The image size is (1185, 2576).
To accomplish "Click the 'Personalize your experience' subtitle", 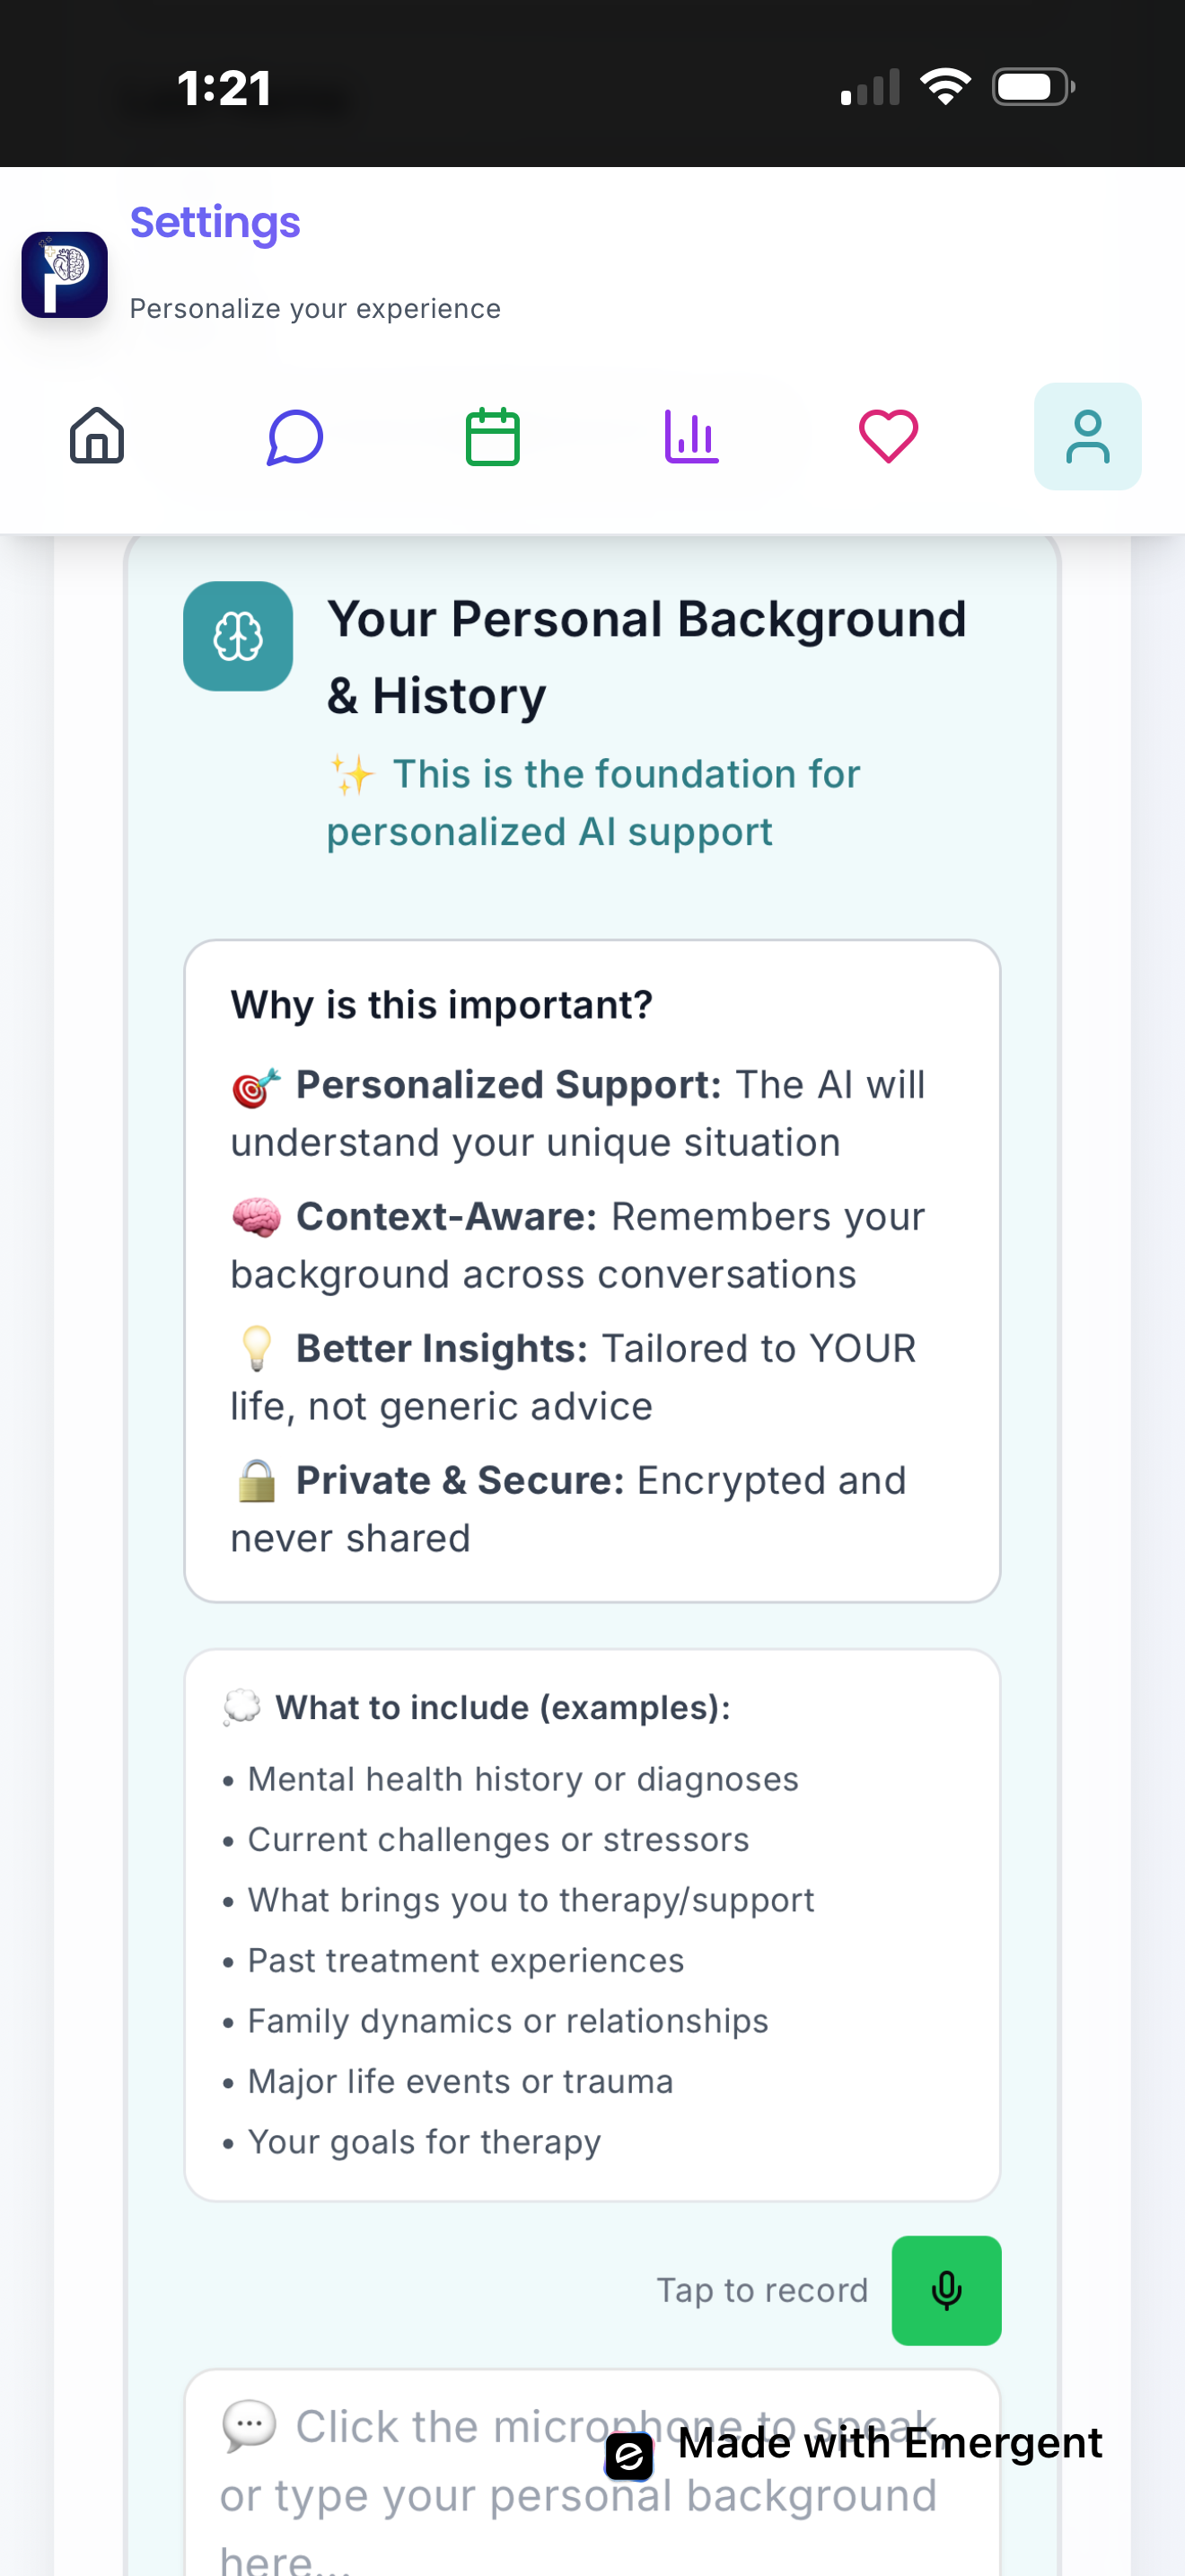I will 315,308.
